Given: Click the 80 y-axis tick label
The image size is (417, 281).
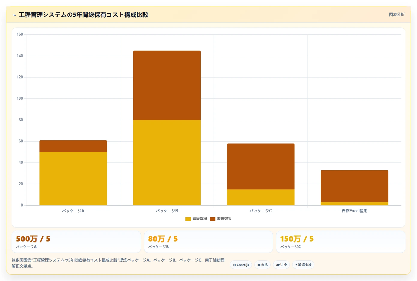Looking at the screenshot, I should (21, 120).
